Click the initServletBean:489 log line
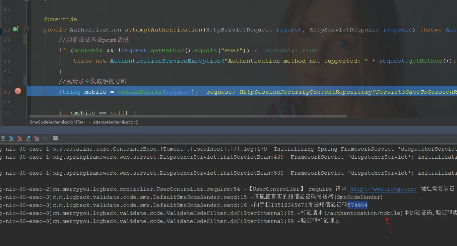The height and width of the screenshot is (246, 457). point(228,157)
